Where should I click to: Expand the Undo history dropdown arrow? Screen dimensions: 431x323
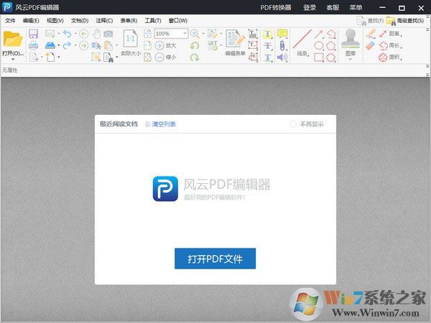click(x=75, y=34)
